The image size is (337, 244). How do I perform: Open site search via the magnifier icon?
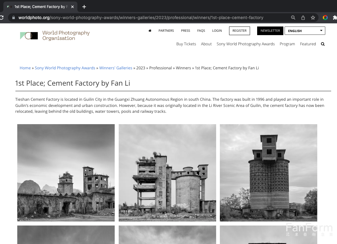click(323, 44)
